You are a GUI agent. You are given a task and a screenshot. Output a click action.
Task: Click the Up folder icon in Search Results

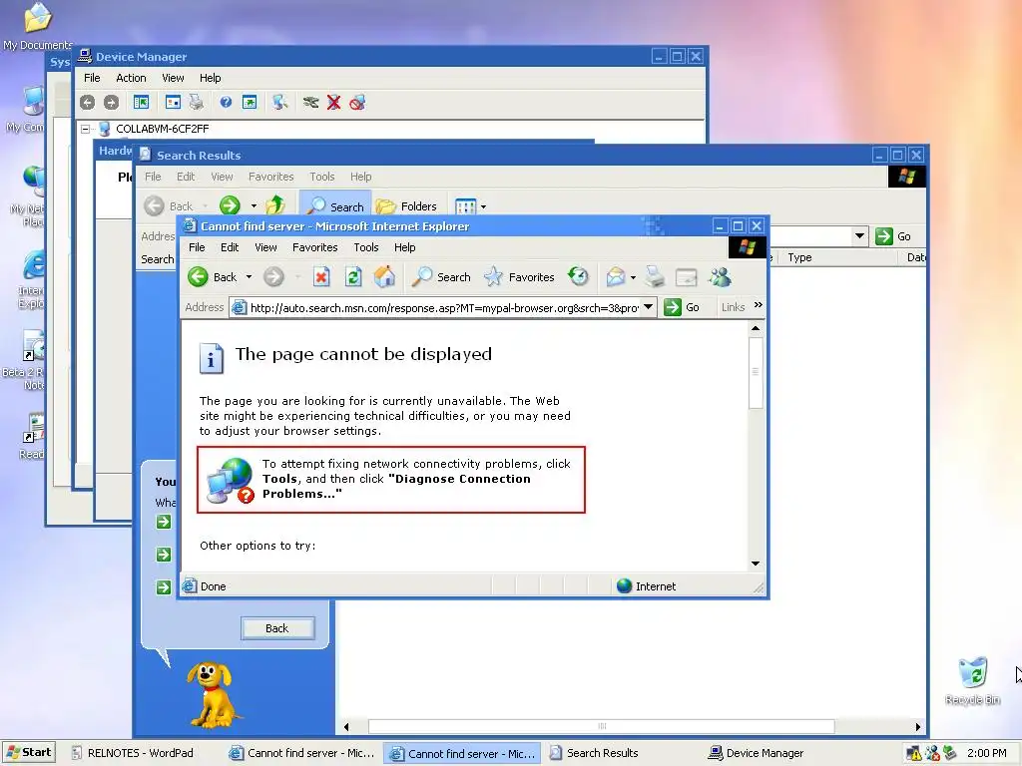[x=275, y=205]
